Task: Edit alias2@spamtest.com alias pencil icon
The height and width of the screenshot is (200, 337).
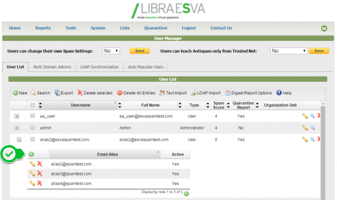Action: click(32, 164)
